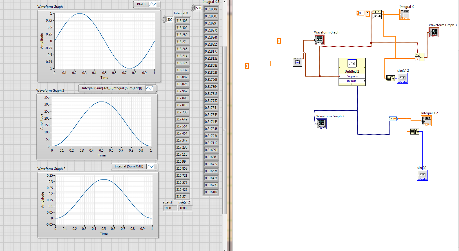Click the Integral X 2 array index stepper arrows
This screenshot has height=251, width=459.
pos(193,8)
